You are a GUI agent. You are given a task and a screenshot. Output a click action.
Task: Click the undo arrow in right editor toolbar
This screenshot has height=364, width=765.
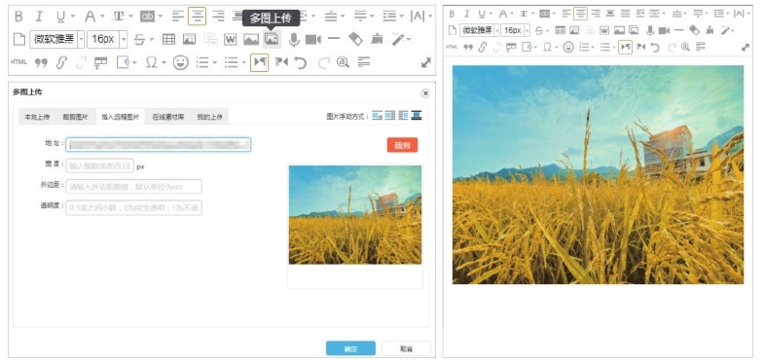655,48
